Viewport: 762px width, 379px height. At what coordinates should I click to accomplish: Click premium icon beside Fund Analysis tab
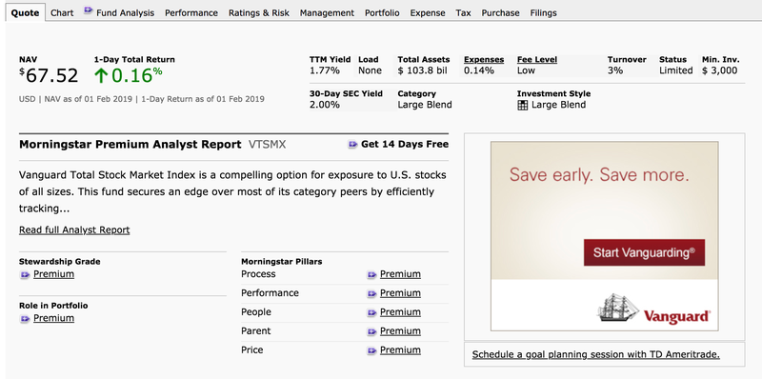(x=88, y=10)
